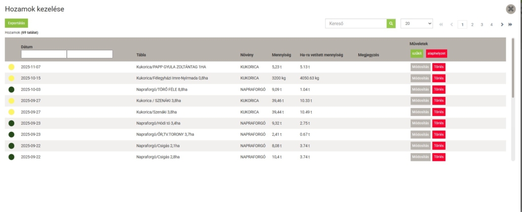Click the Exportálás button
The width and height of the screenshot is (522, 212).
pyautogui.click(x=17, y=23)
